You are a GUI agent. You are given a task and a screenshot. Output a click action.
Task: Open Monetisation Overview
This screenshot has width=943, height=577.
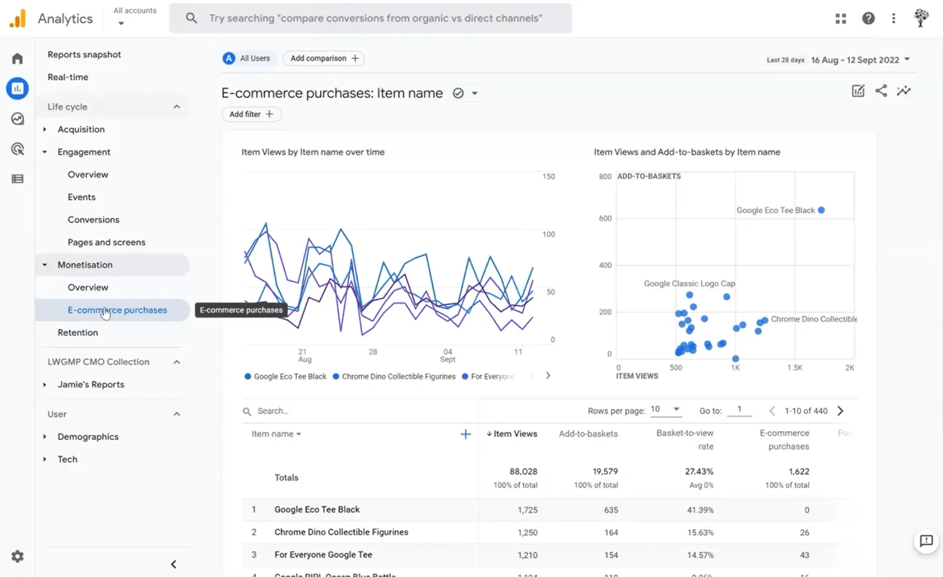click(x=88, y=288)
